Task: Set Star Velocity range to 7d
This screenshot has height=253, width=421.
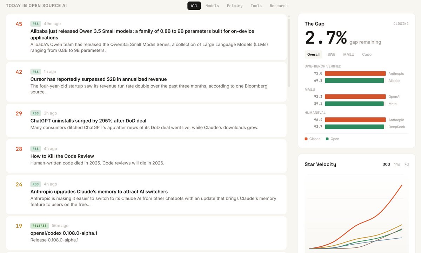Action: (x=406, y=164)
